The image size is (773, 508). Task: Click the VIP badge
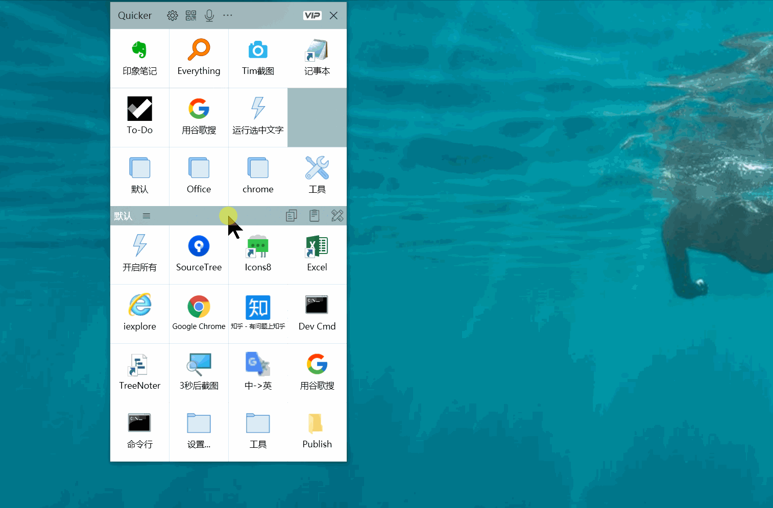(312, 15)
